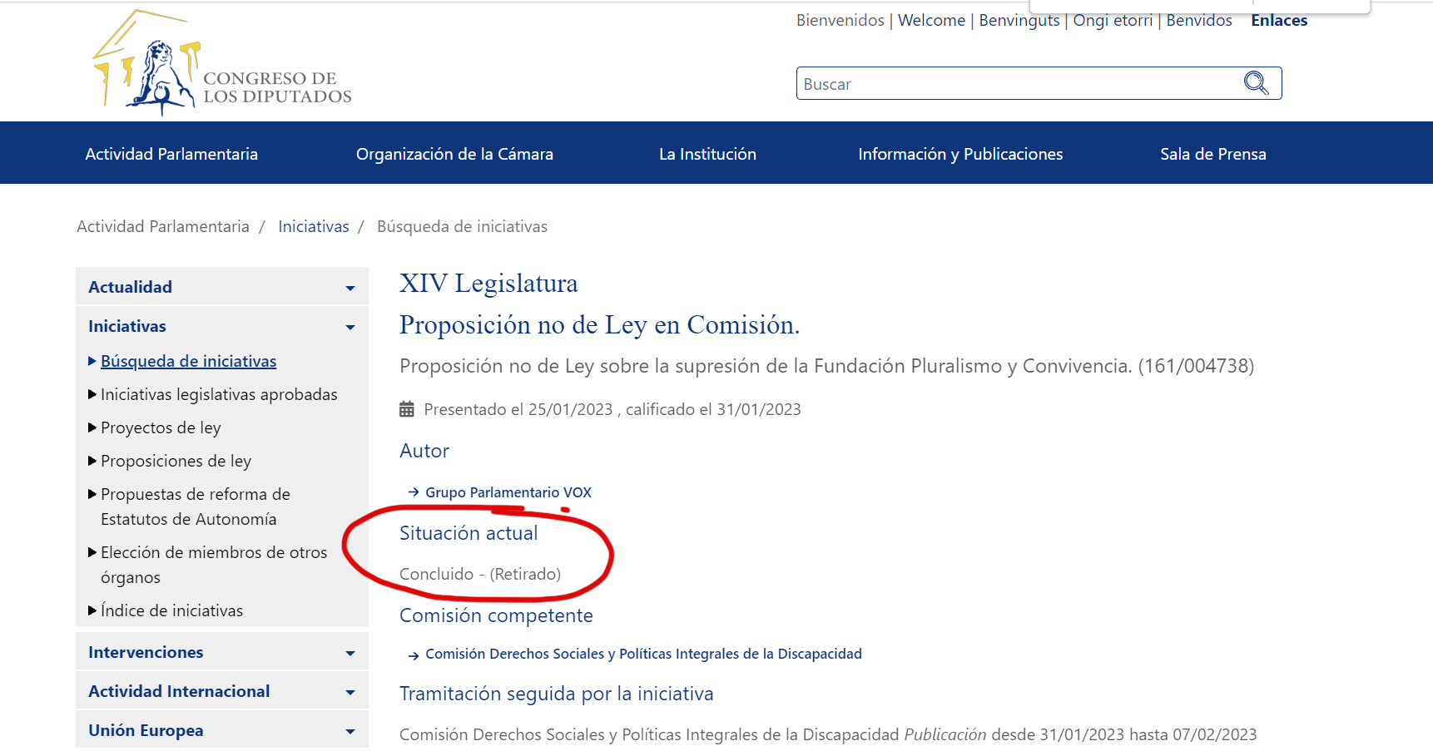Click the calendar icon beside Presentado date
Screen dimensions: 1433x751
[x=407, y=409]
